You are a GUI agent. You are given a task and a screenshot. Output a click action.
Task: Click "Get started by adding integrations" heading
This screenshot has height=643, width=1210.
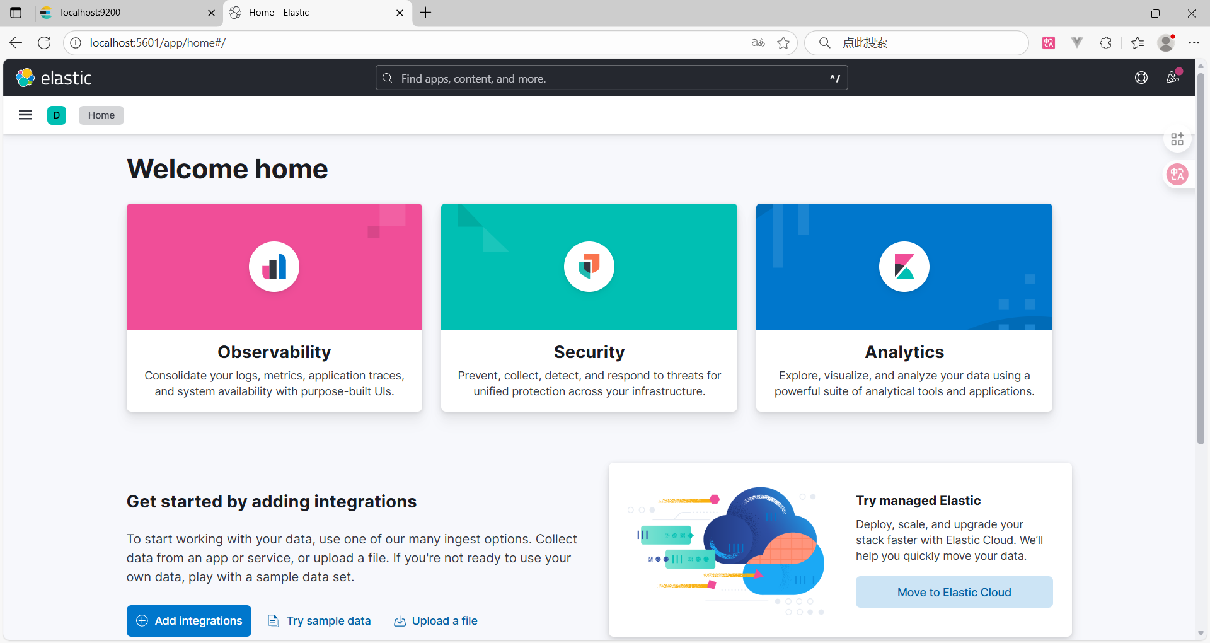tap(272, 502)
